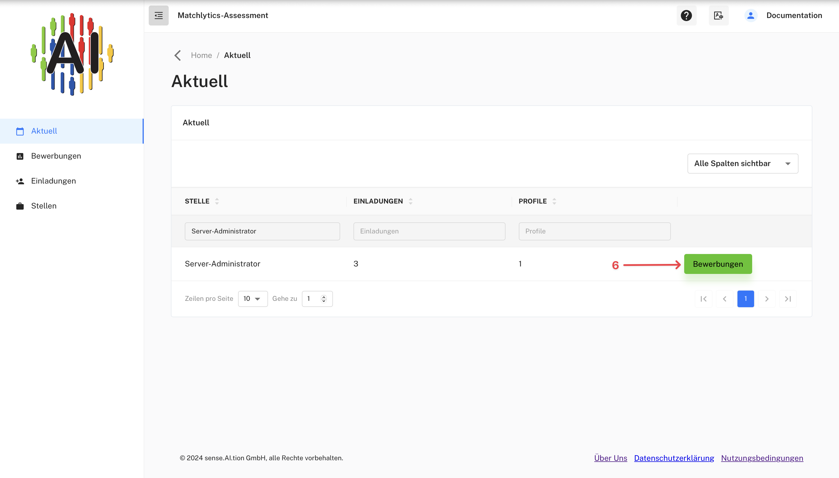
Task: Jump to the last page icon
Action: (788, 299)
